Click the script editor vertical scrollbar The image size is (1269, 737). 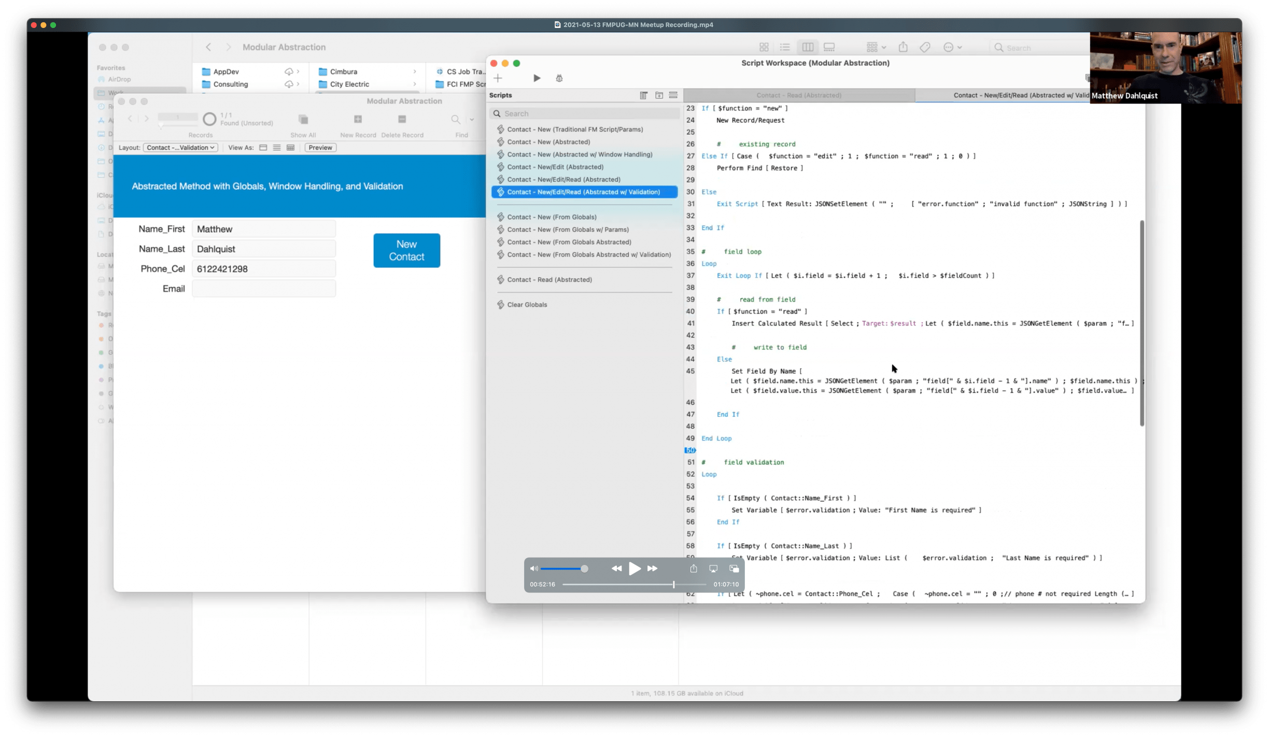[x=1141, y=323]
